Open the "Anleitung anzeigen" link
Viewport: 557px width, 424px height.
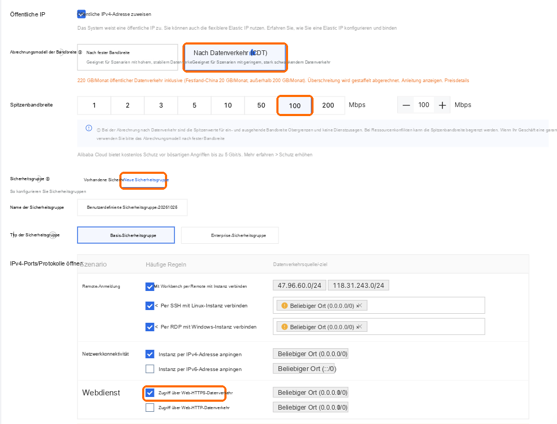[x=422, y=81]
